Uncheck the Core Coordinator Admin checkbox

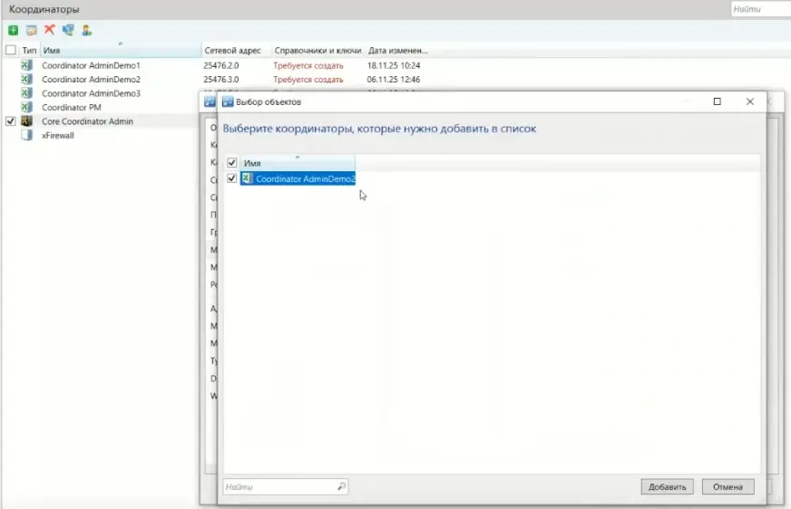(11, 120)
